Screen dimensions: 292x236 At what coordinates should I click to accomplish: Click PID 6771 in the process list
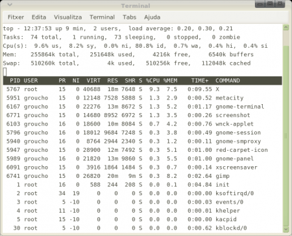coord(13,115)
